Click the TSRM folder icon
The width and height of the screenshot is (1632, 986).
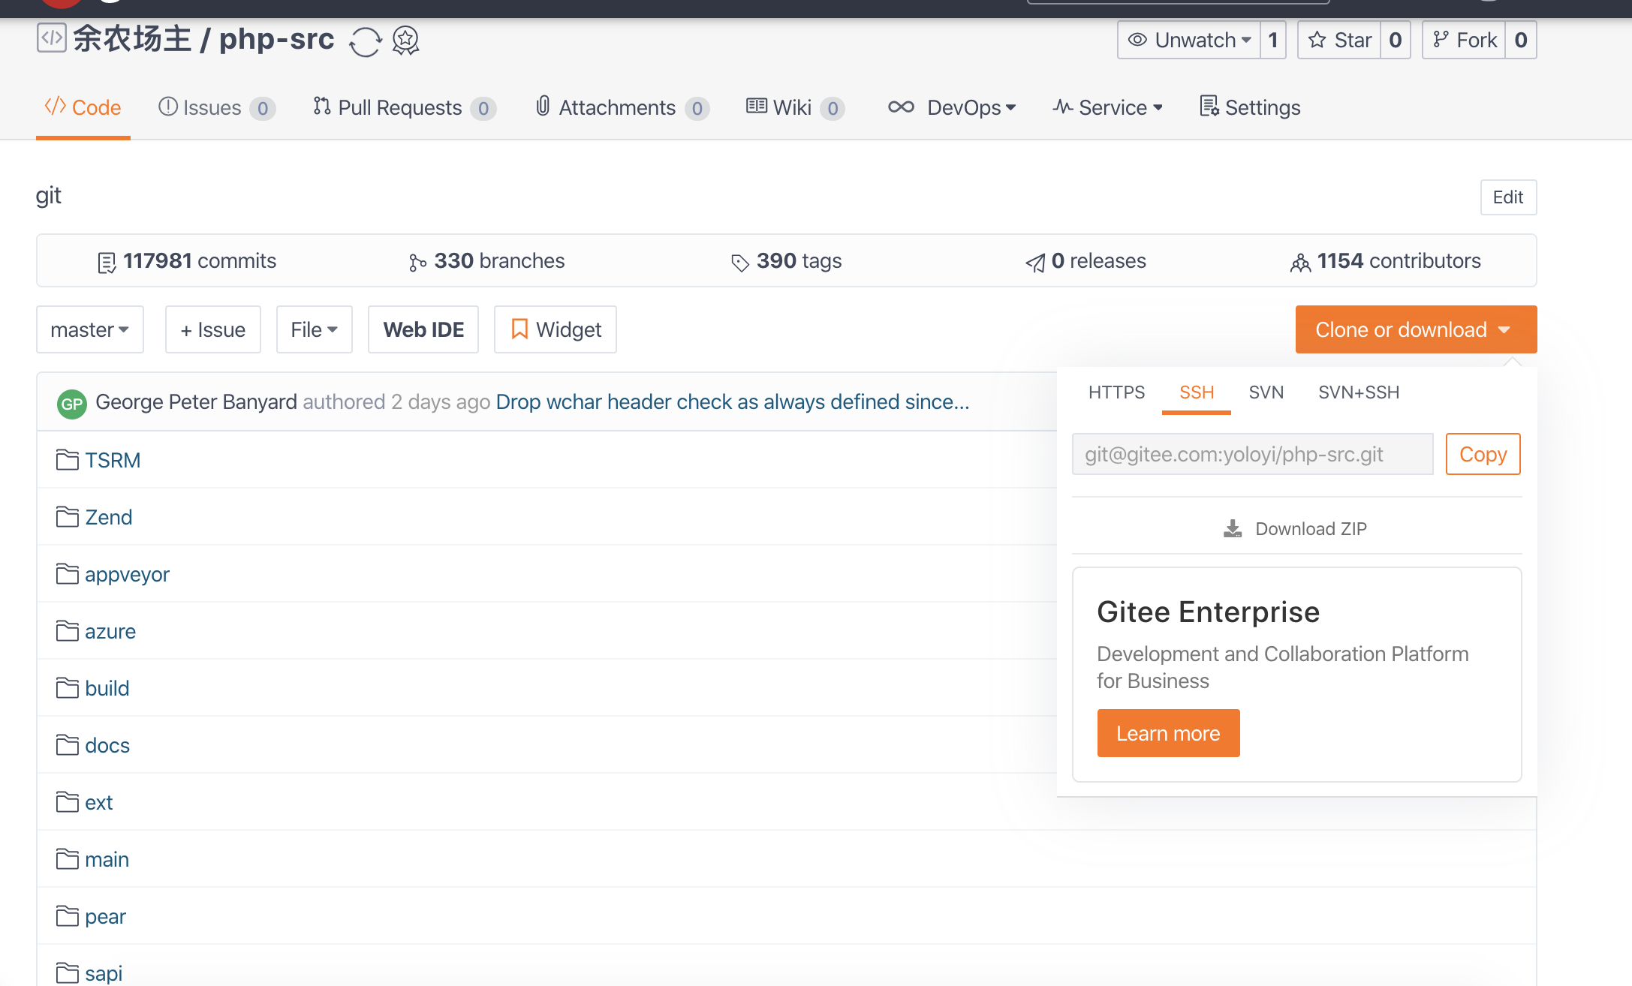68,460
